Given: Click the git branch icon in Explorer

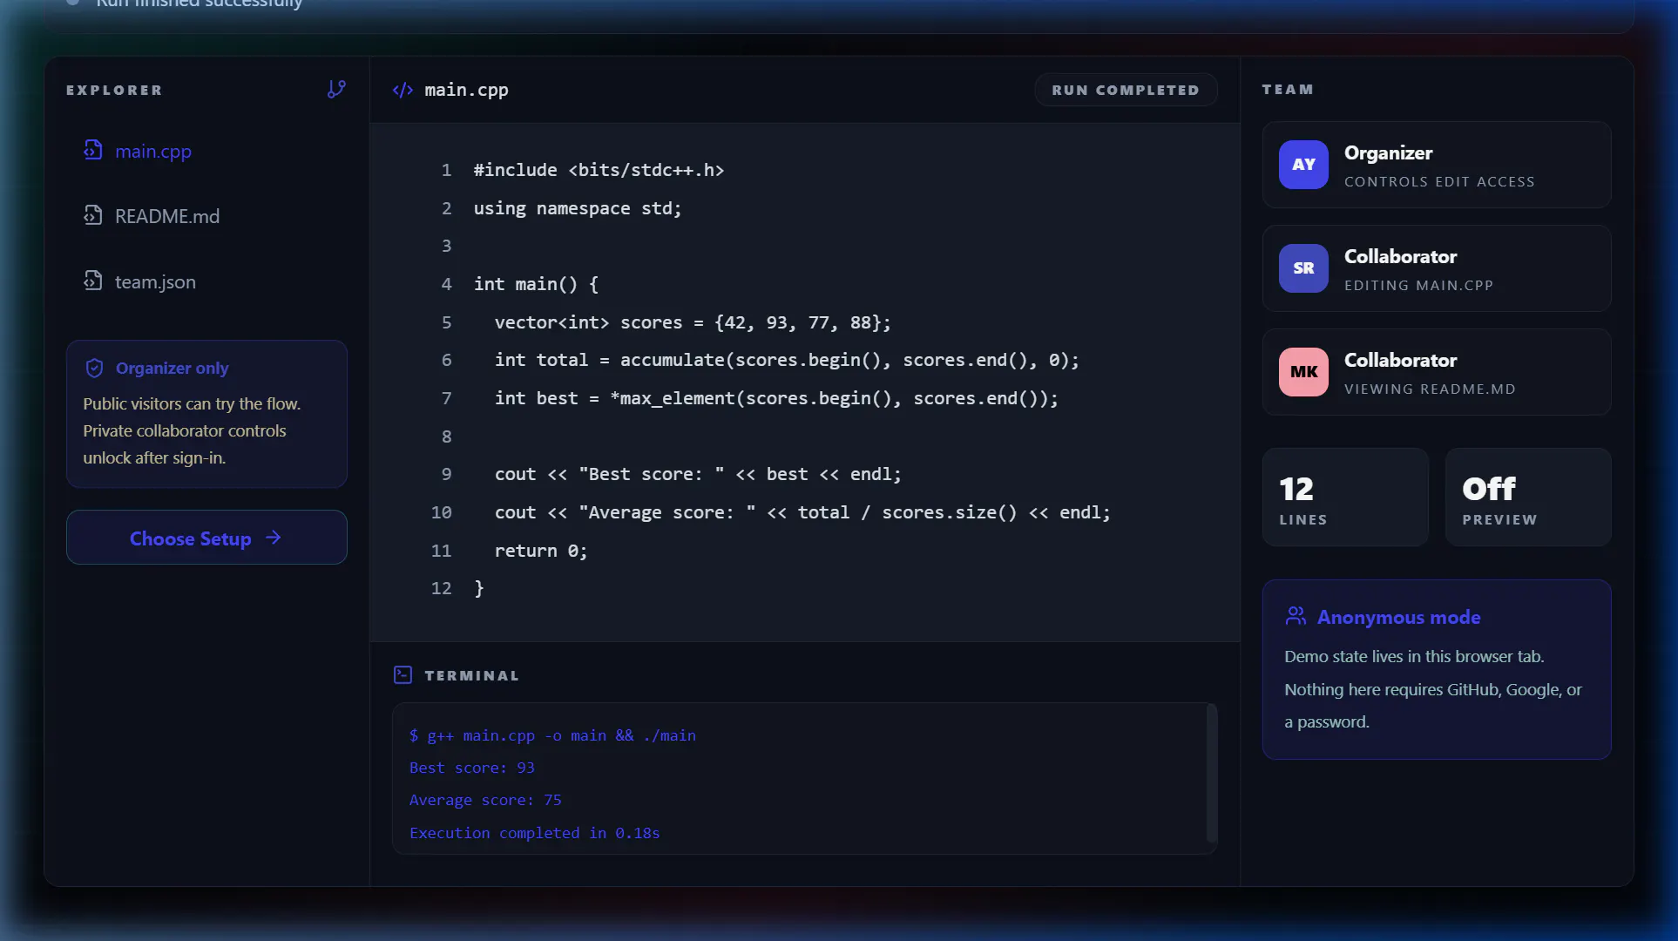Looking at the screenshot, I should [x=336, y=89].
